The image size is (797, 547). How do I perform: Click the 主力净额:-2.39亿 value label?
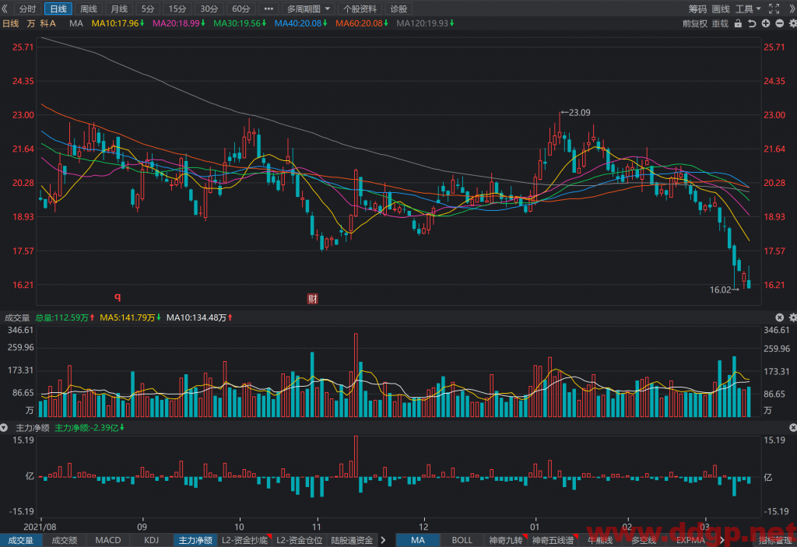[90, 427]
